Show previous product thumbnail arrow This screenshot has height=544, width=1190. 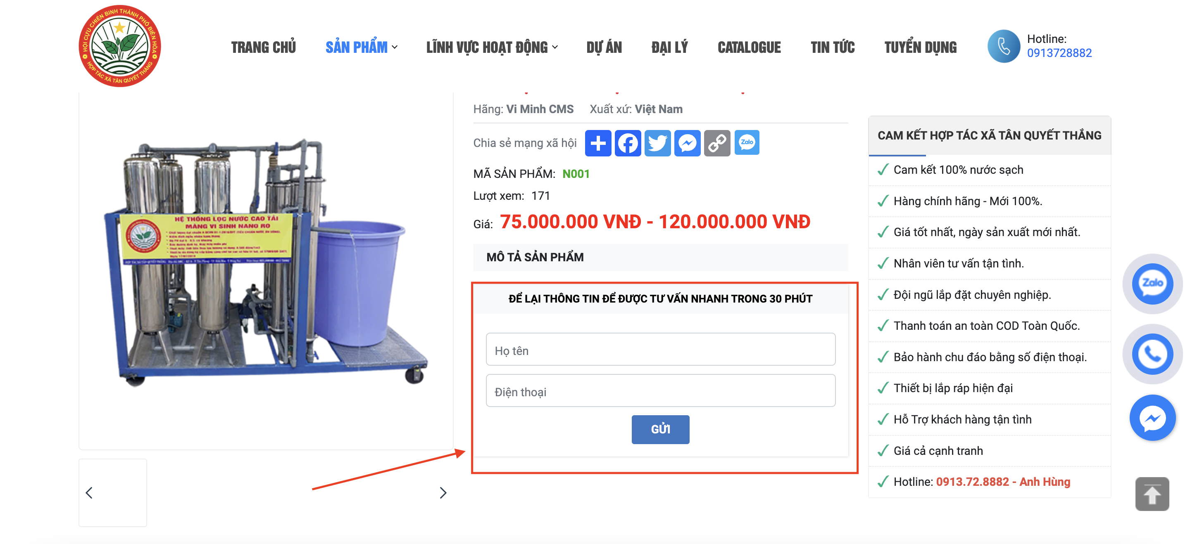tap(89, 493)
